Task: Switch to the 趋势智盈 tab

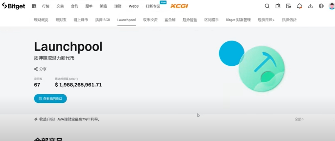Action: pyautogui.click(x=190, y=20)
